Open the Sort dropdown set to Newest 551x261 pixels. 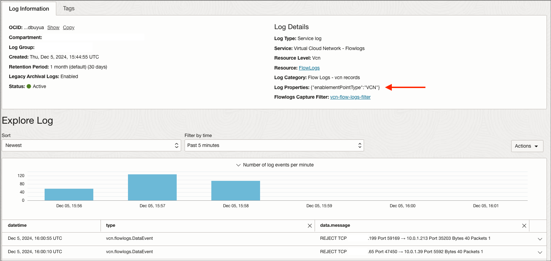pyautogui.click(x=91, y=146)
